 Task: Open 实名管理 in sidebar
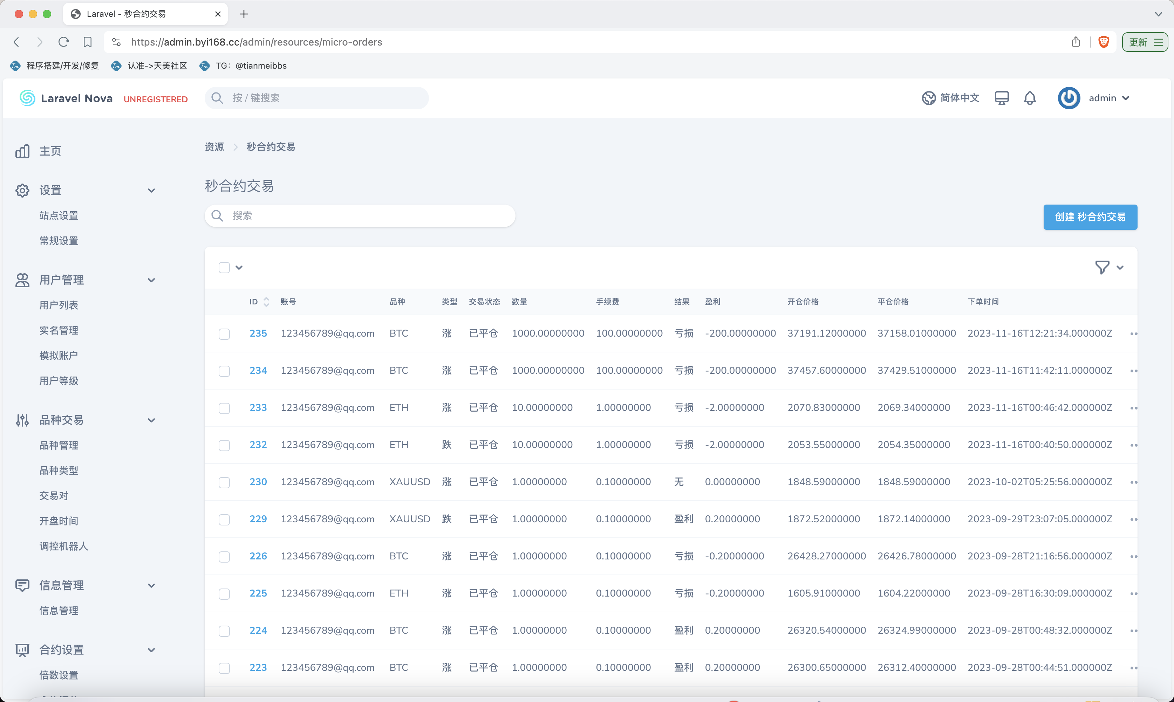click(x=59, y=330)
